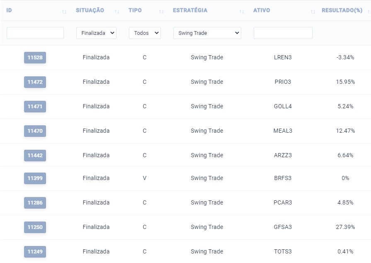Open the Estratégia dropdown set to Swing Trade
Viewport: 371px width, 263px height.
pyautogui.click(x=207, y=33)
